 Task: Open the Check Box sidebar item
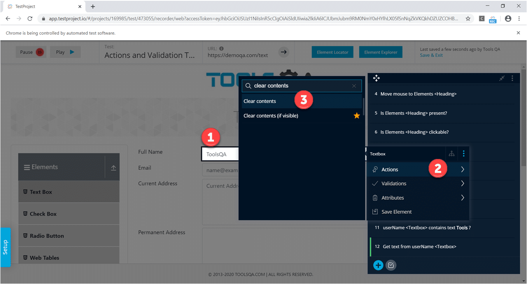tap(69, 214)
